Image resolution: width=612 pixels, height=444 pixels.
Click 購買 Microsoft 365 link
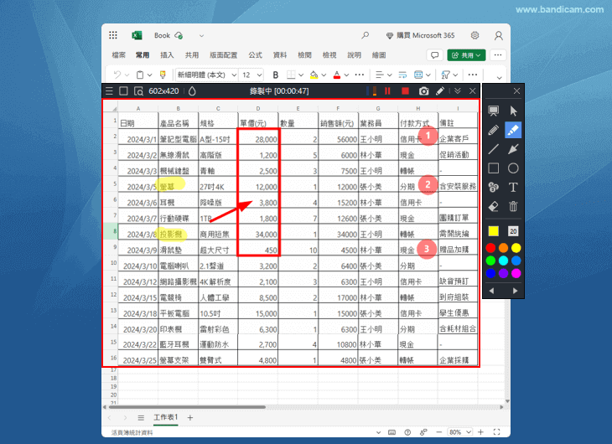pos(420,35)
